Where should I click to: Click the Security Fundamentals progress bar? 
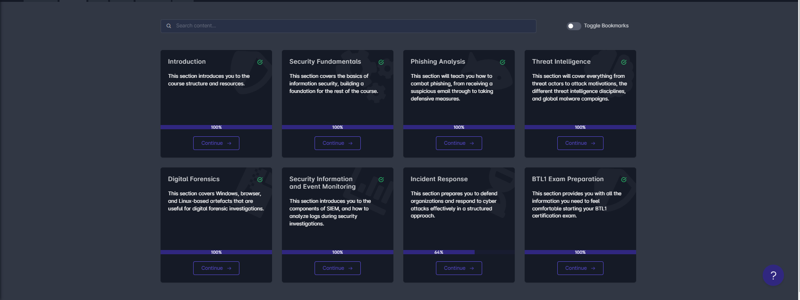338,127
